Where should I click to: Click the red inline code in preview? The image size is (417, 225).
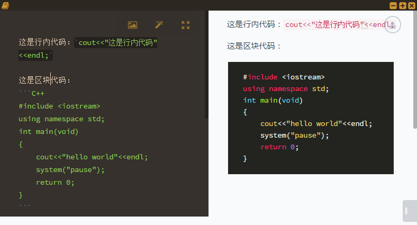340,25
